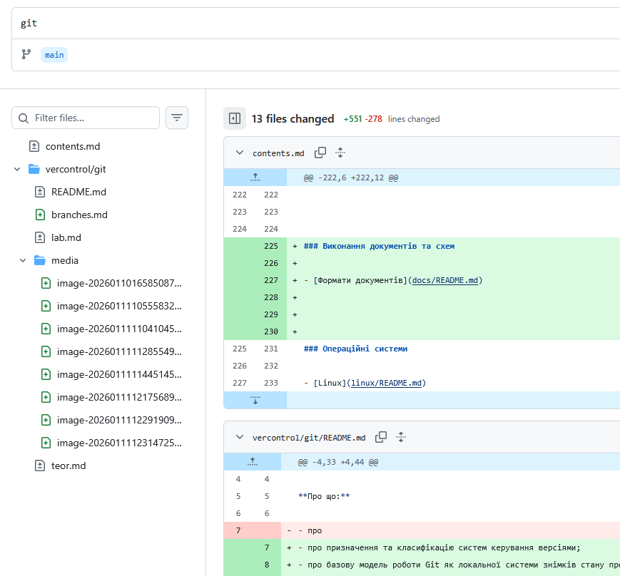Click the filter options icon button
The height and width of the screenshot is (576, 620).
pyautogui.click(x=177, y=118)
